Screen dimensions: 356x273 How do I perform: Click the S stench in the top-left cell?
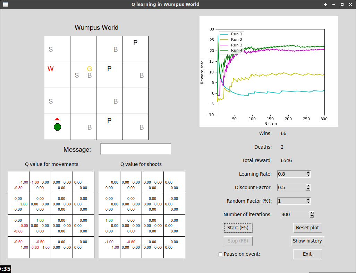(51, 49)
